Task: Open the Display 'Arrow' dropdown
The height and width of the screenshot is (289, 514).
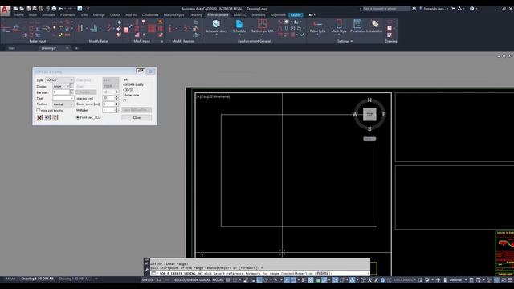Action: [61, 86]
